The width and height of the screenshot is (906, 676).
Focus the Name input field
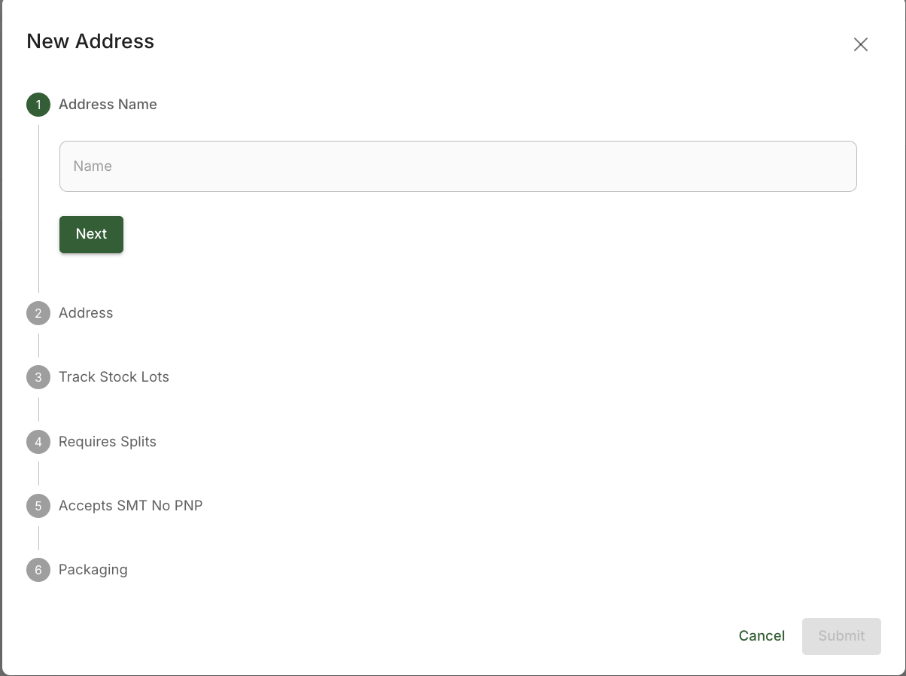pyautogui.click(x=458, y=166)
